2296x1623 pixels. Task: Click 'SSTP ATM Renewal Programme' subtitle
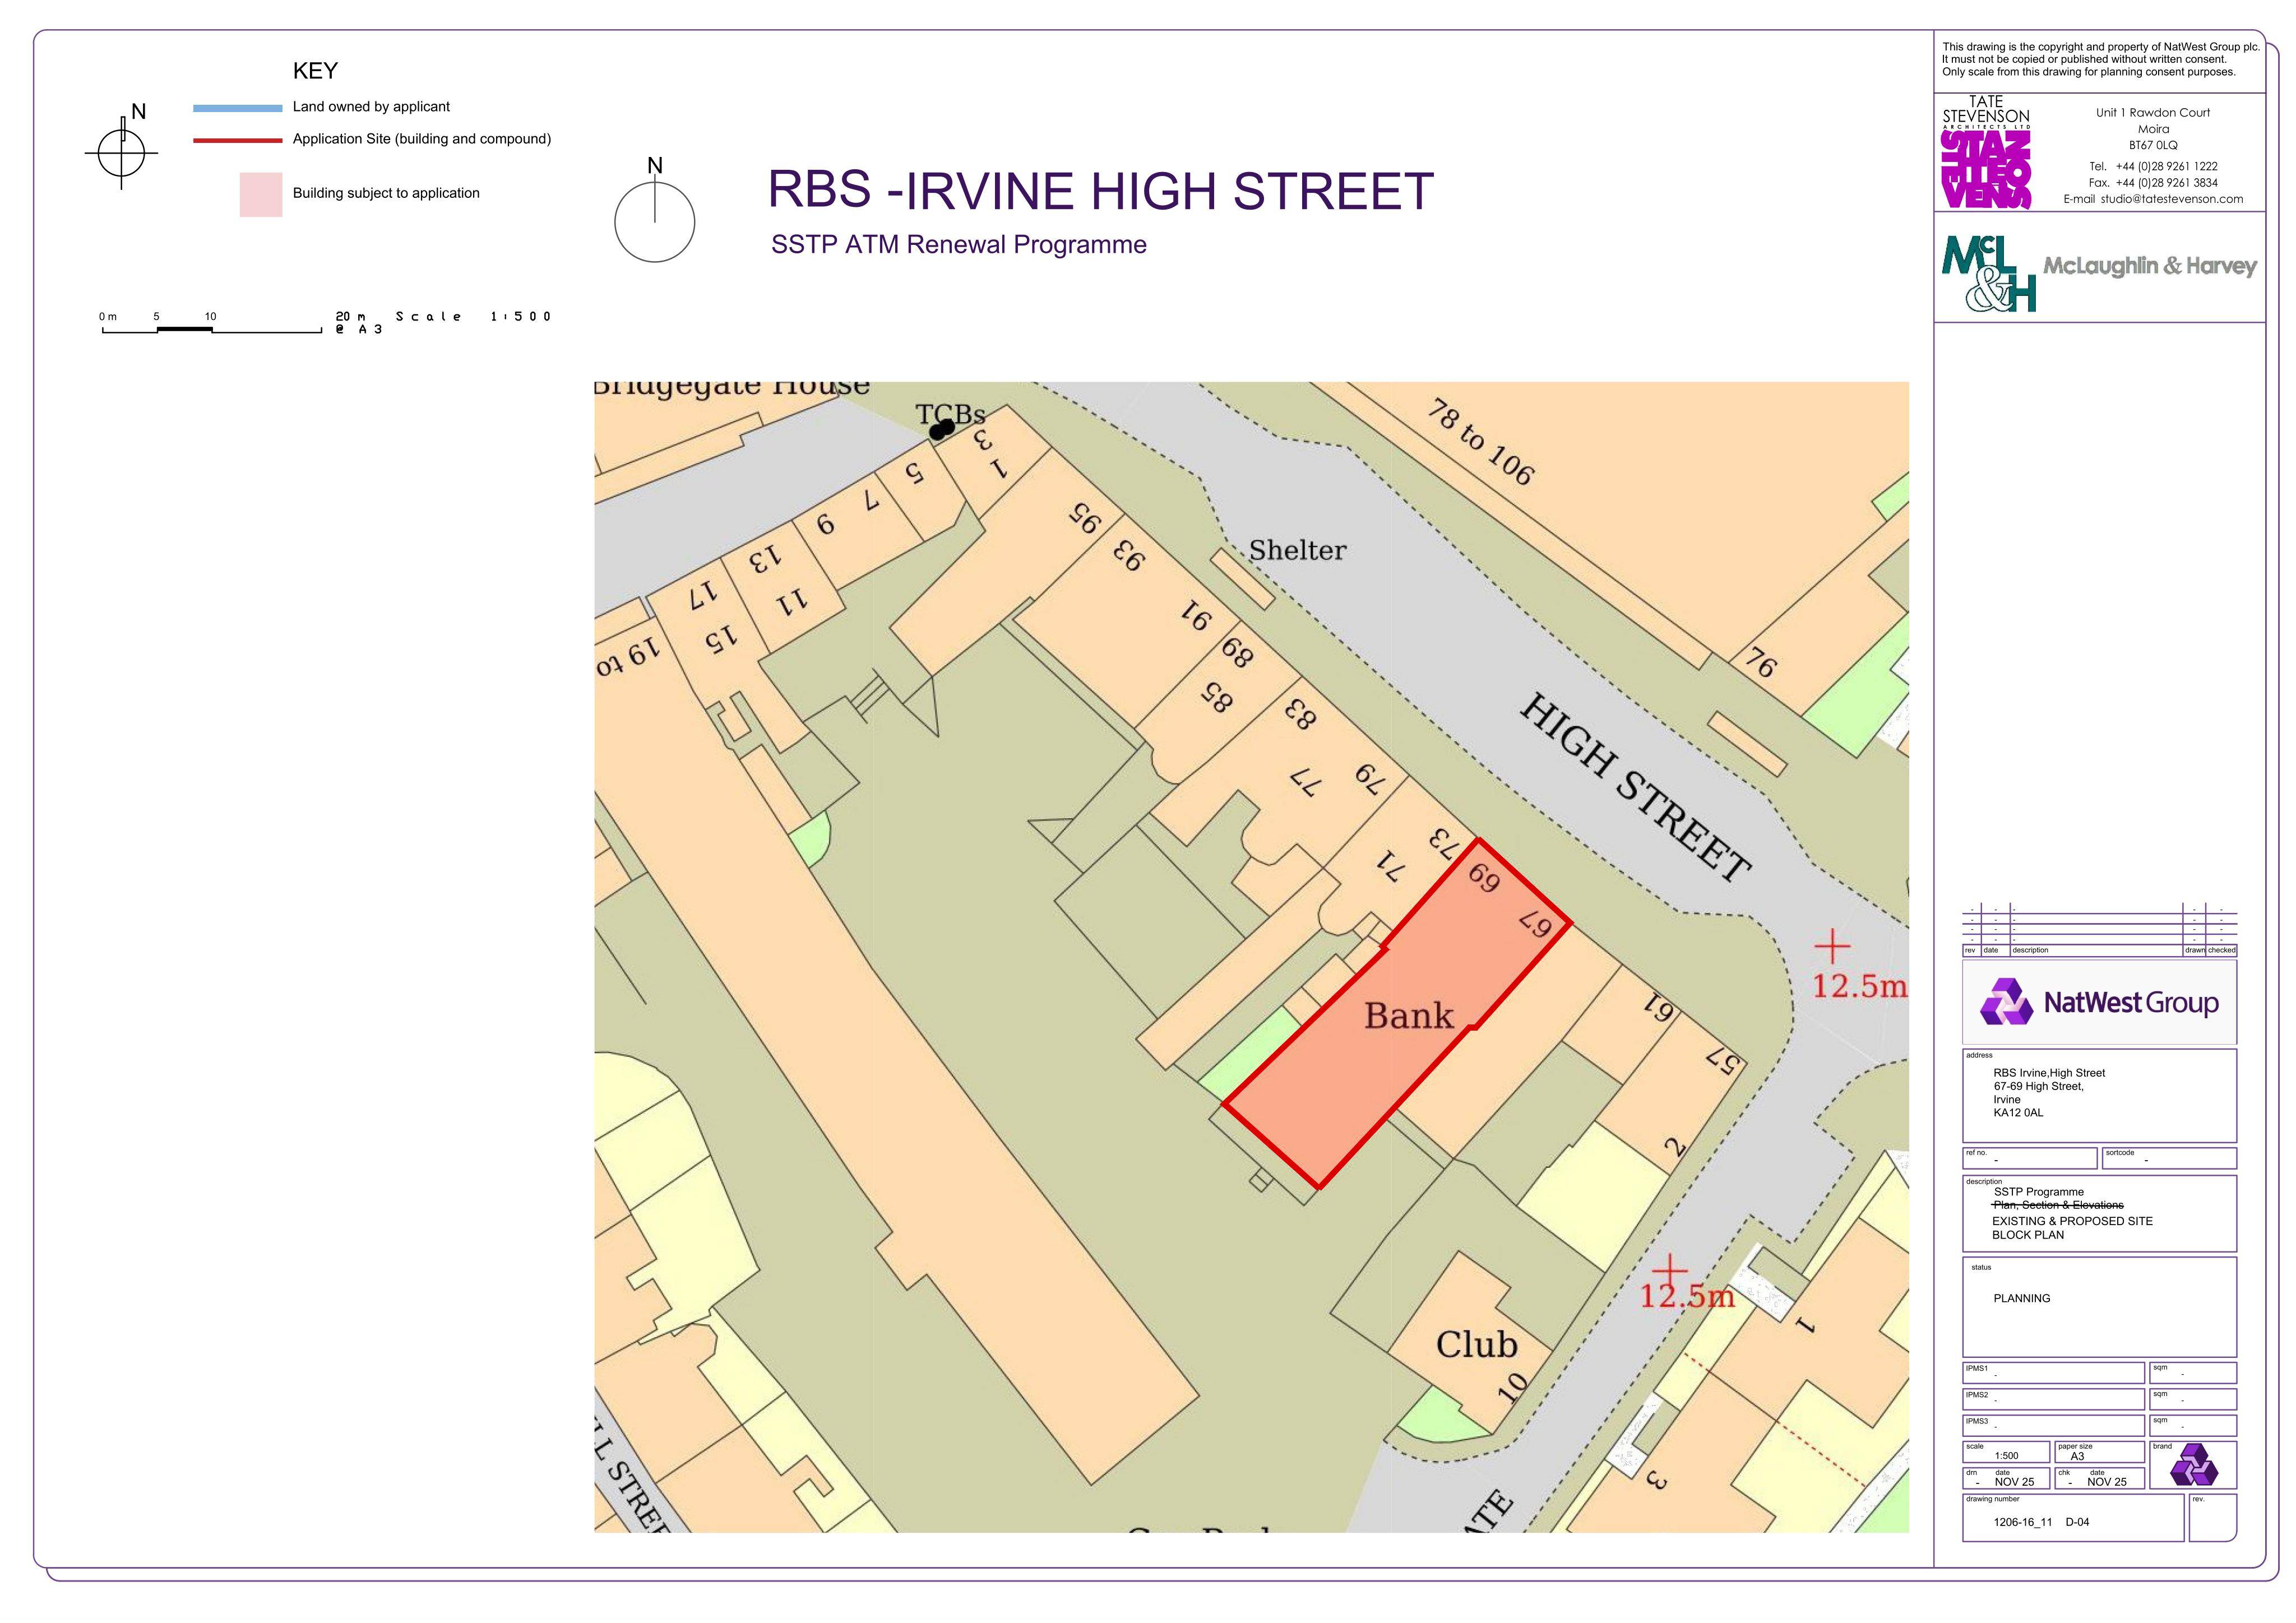958,245
